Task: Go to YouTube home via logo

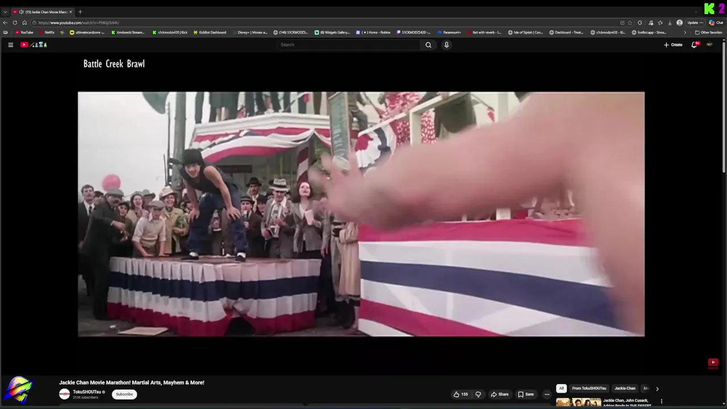Action: [34, 45]
